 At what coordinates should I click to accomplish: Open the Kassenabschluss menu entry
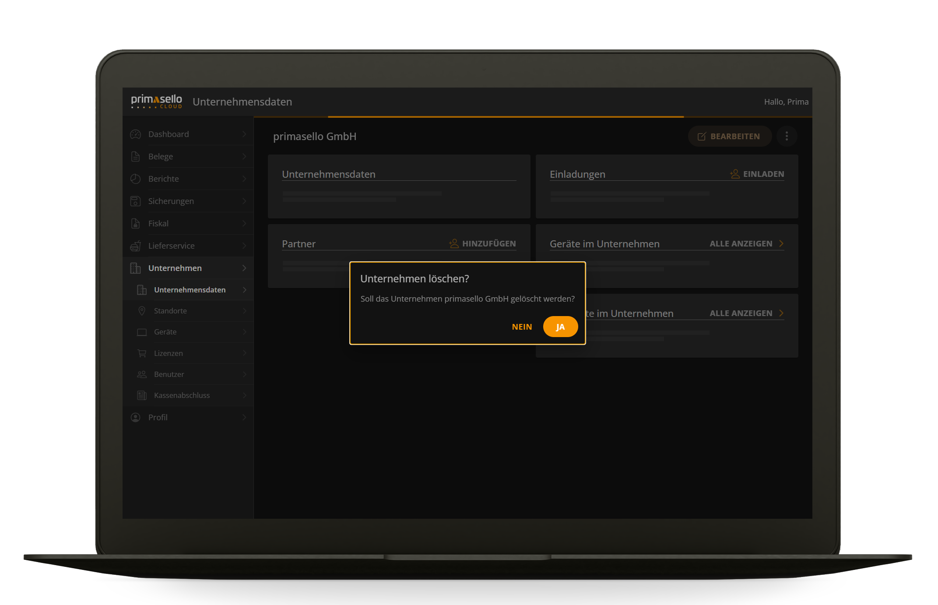pyautogui.click(x=182, y=395)
